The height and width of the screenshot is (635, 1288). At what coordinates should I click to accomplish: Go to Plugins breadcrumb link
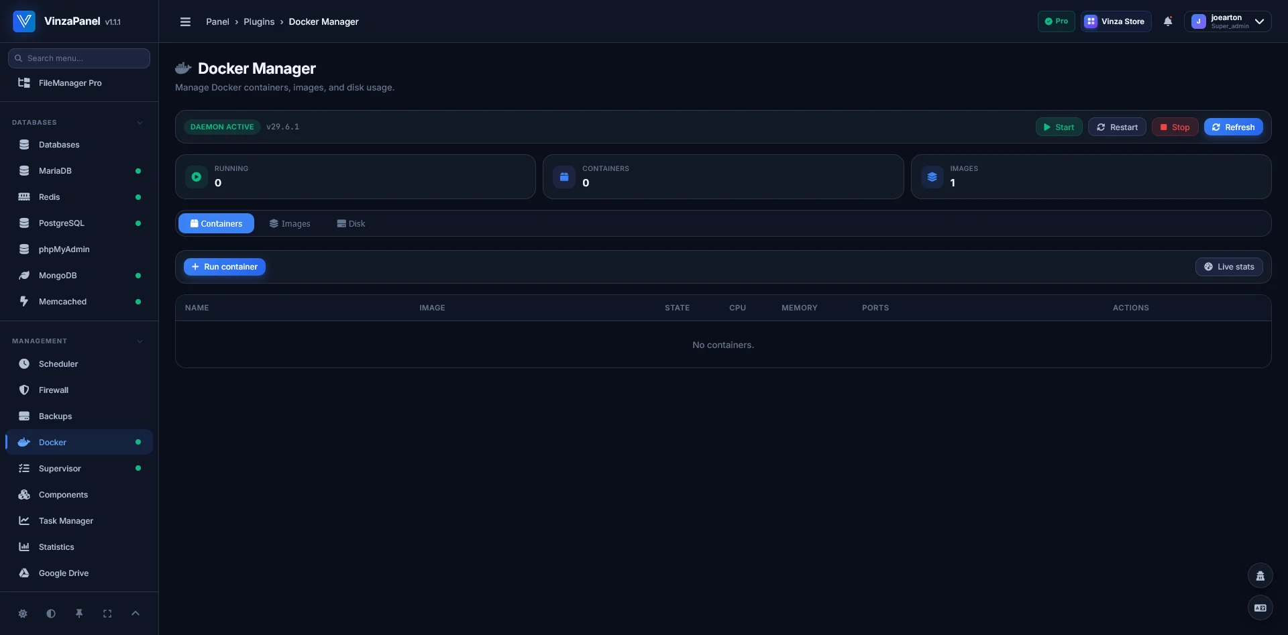(x=259, y=21)
